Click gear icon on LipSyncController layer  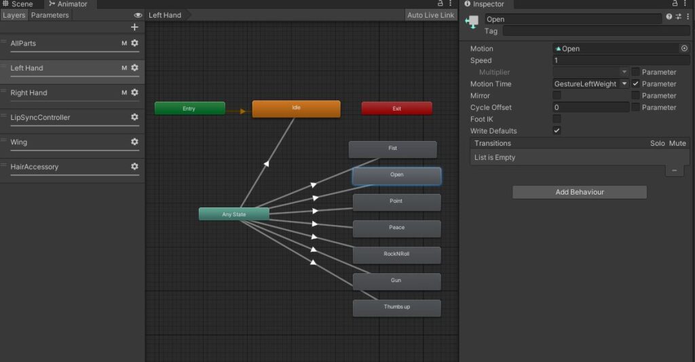click(x=134, y=117)
